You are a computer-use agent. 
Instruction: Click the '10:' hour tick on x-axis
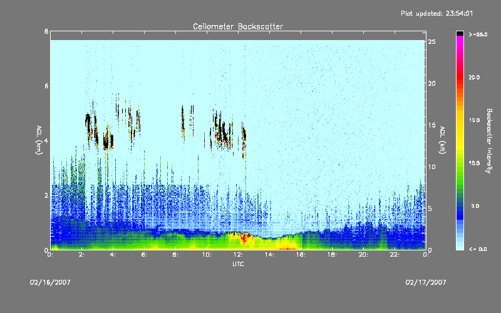207,255
